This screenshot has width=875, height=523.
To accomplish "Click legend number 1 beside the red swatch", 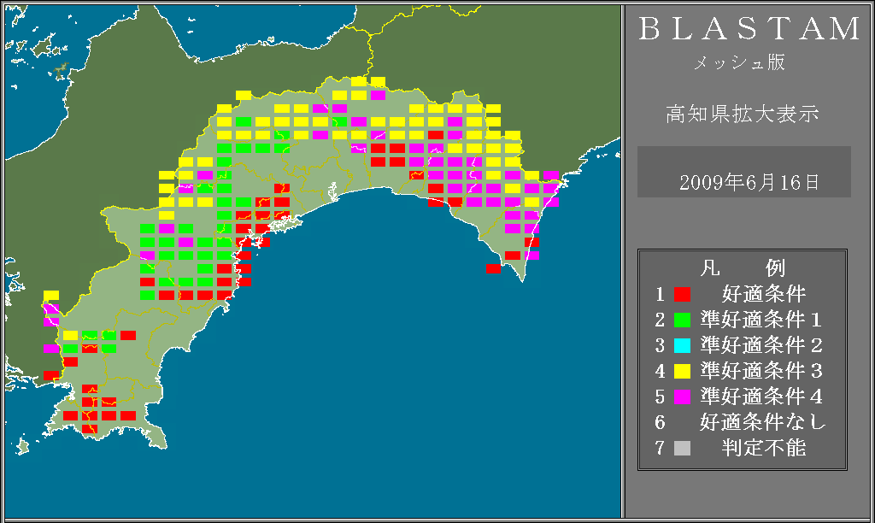I will tap(660, 295).
